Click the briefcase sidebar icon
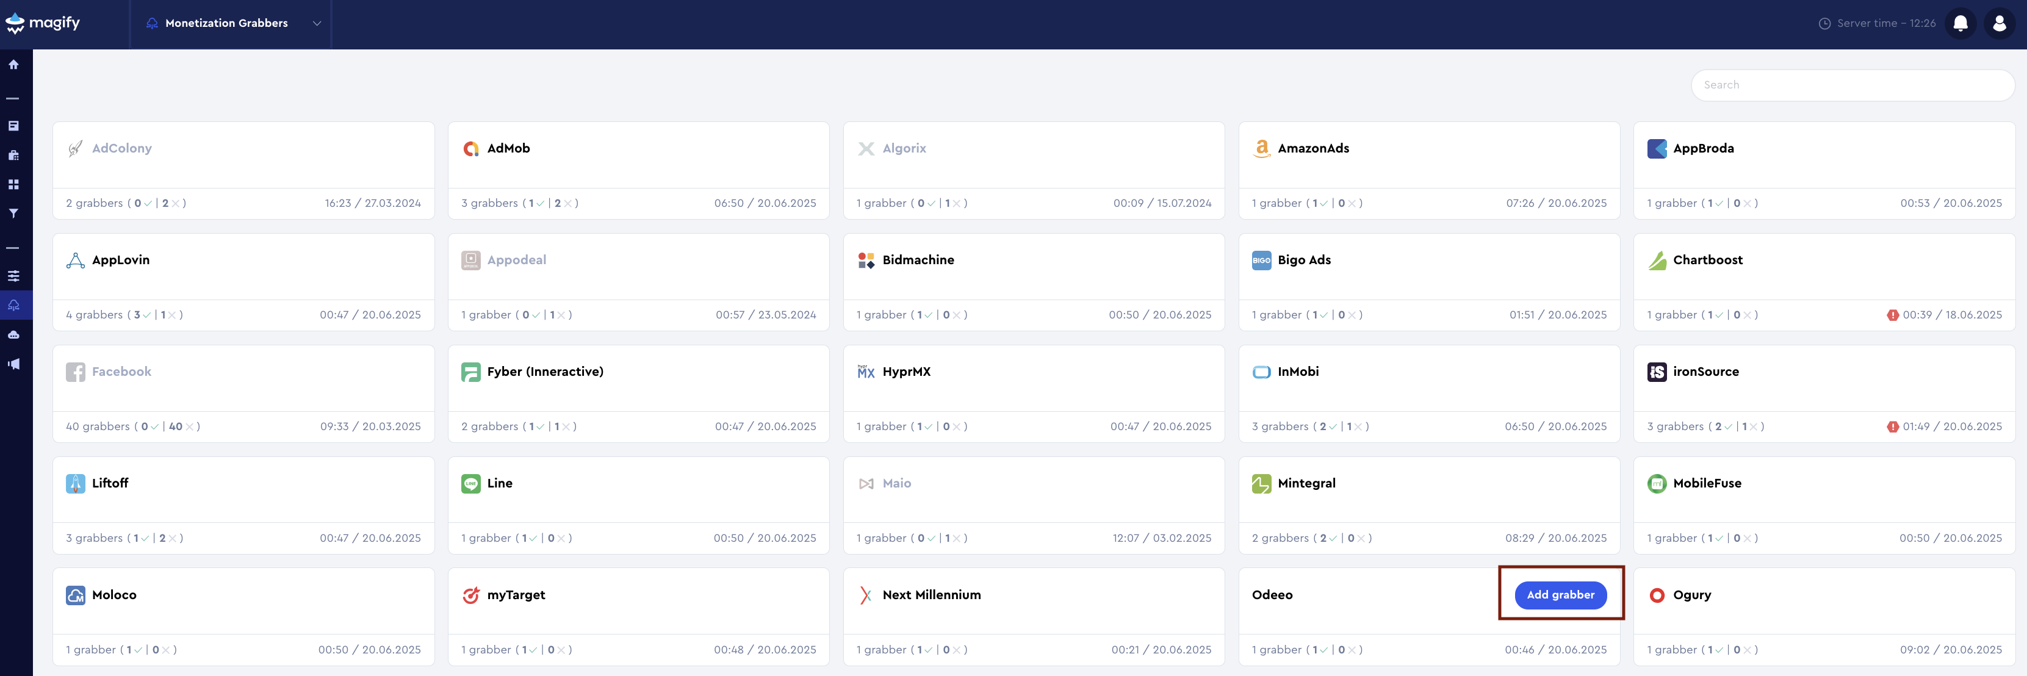The width and height of the screenshot is (2027, 676). (x=13, y=155)
